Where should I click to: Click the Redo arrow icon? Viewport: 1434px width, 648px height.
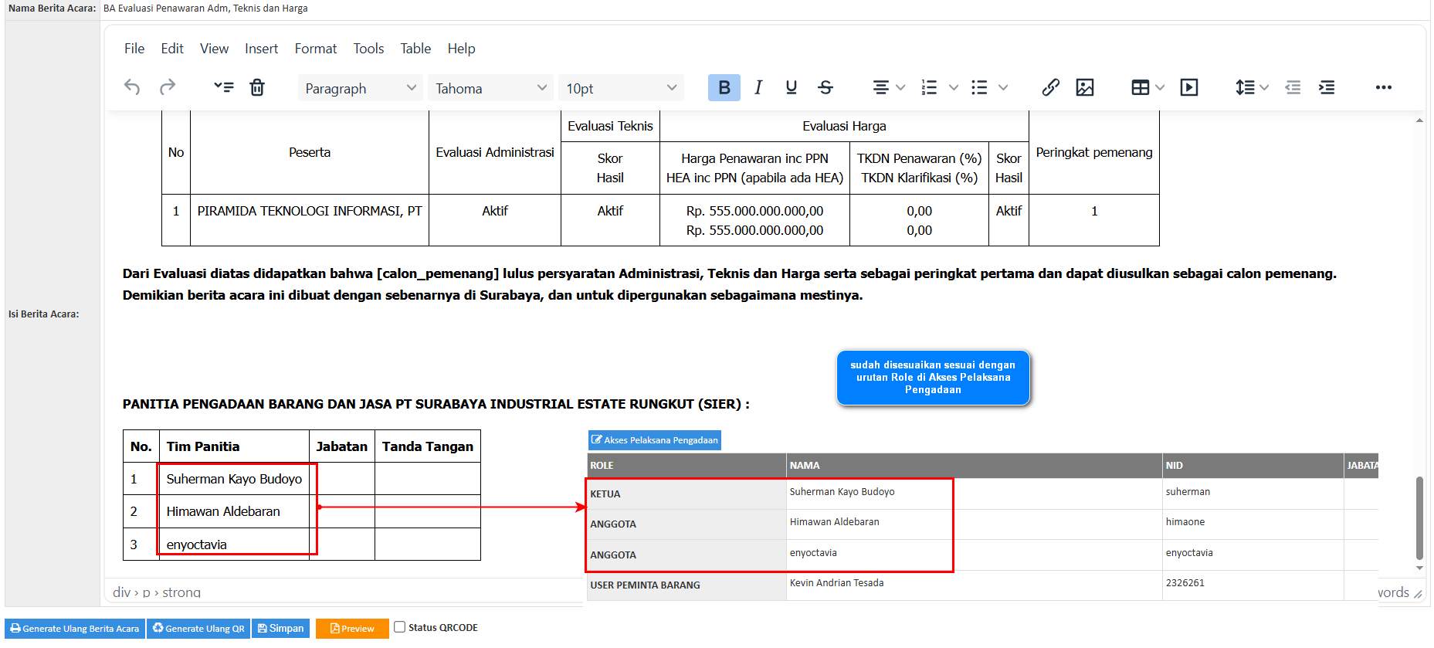[x=168, y=87]
